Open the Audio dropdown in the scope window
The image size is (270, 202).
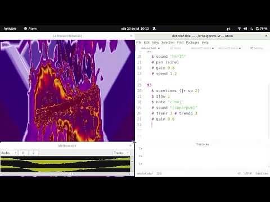(x=9, y=153)
